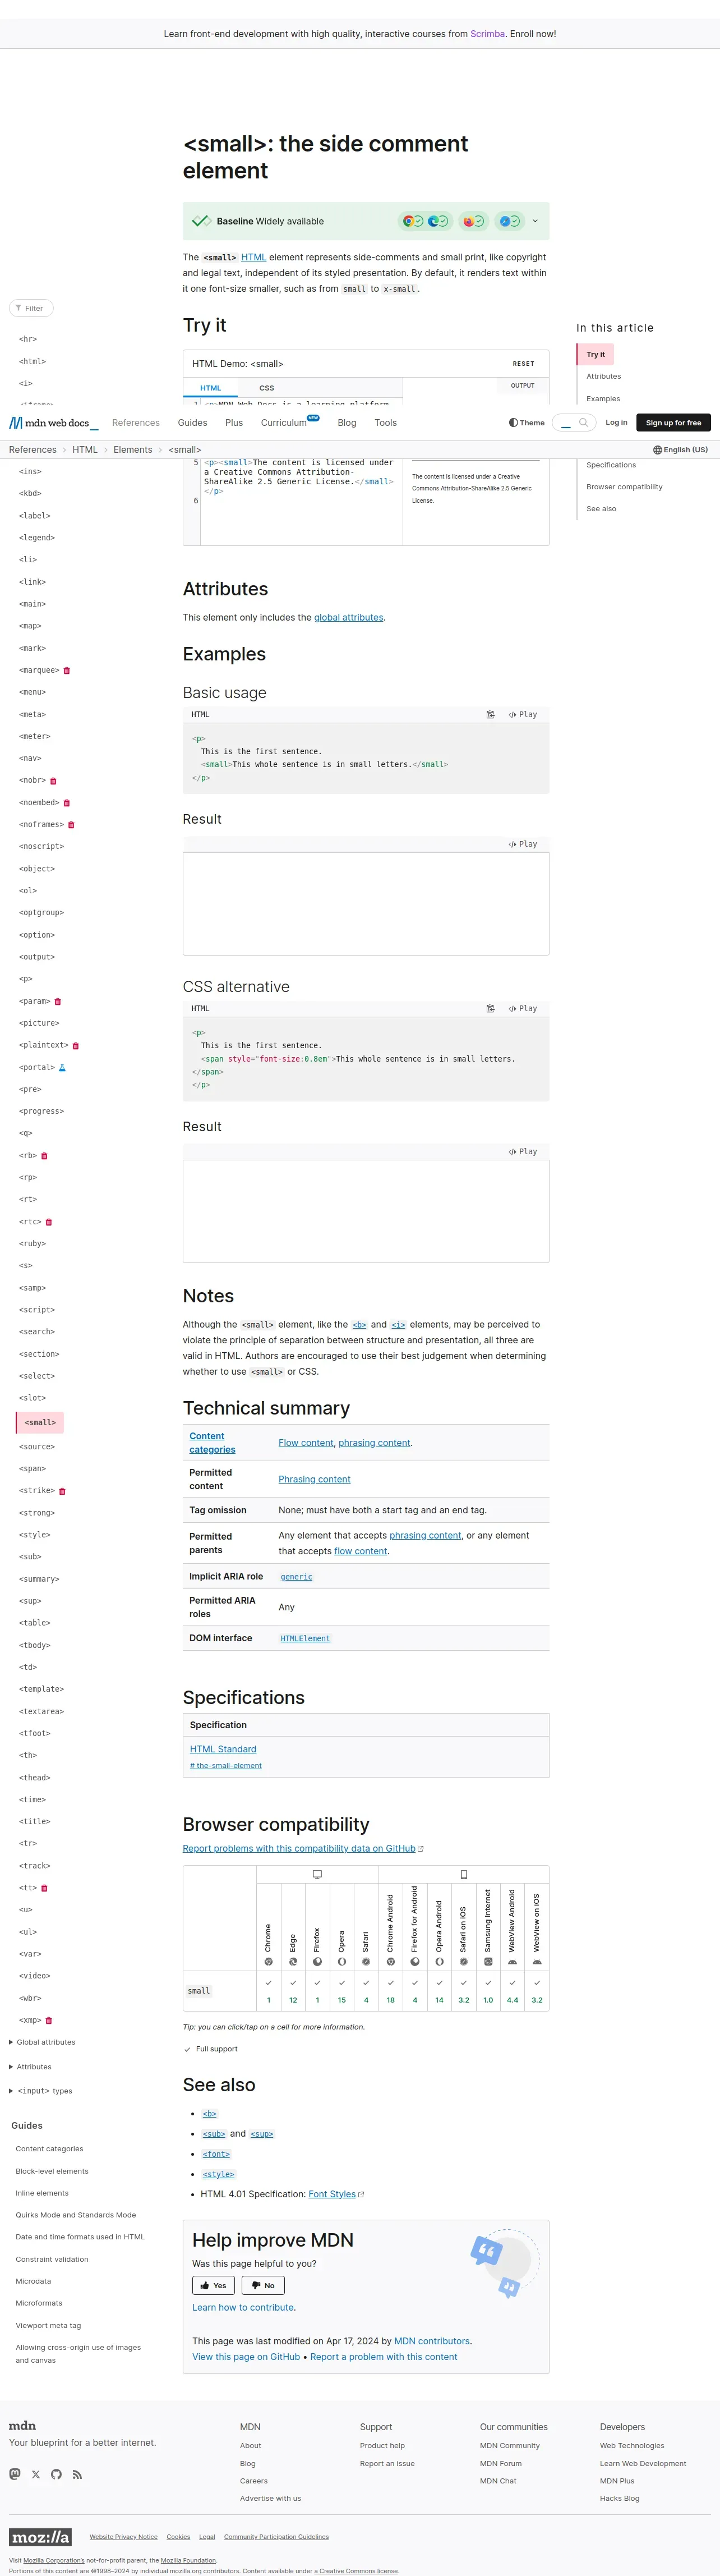Switch to the HTML tab in HTML Demo

(x=211, y=388)
